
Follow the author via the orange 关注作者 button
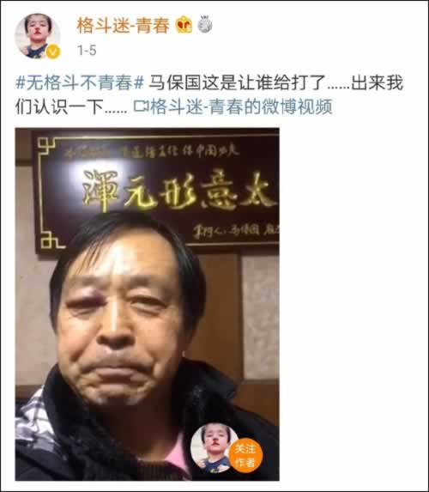coord(245,456)
